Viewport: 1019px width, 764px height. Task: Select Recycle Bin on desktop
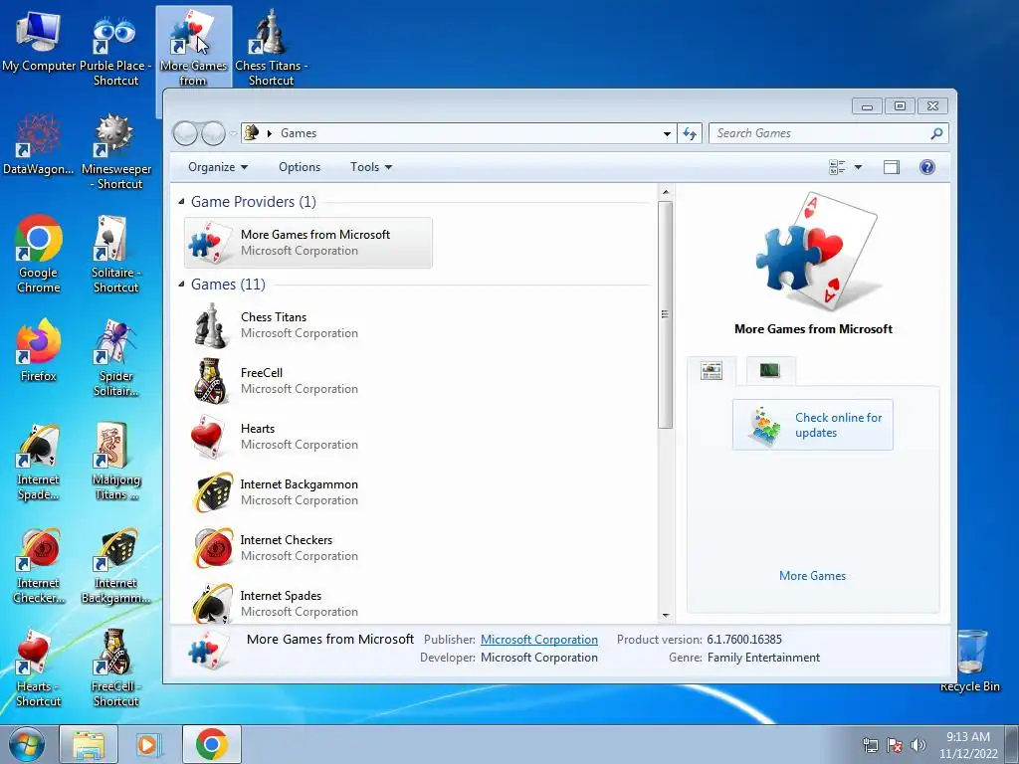970,661
